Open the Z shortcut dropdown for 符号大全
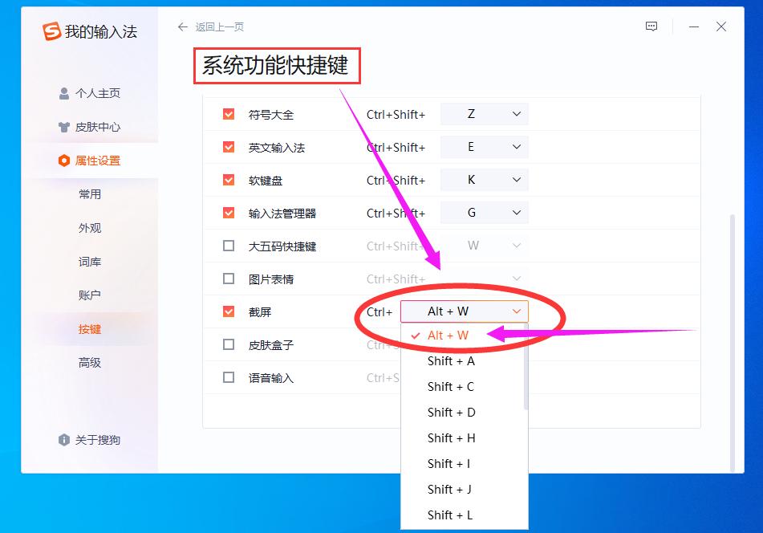 click(x=484, y=113)
